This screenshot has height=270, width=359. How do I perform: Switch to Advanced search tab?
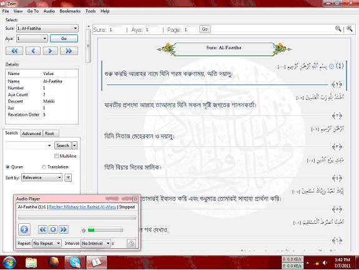[31, 133]
